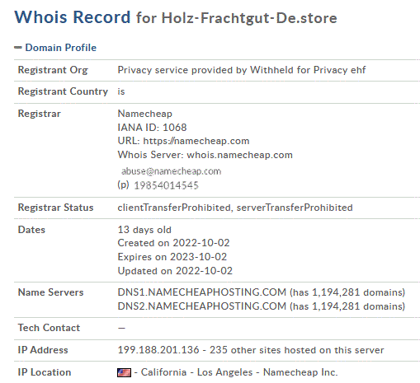Open the DNS2.NAMECHEAPHOSTING.COM name server entry
Screen dimensions: 420x383
point(202,306)
